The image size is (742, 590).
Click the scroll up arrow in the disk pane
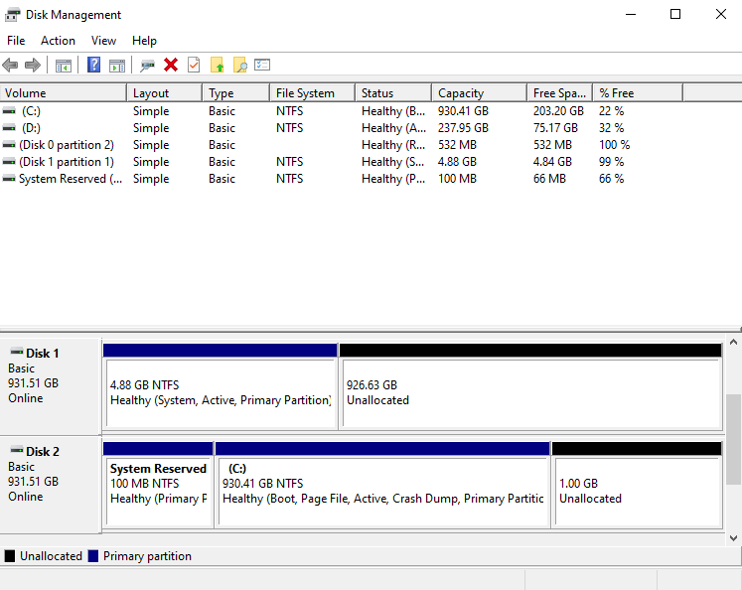pyautogui.click(x=733, y=342)
